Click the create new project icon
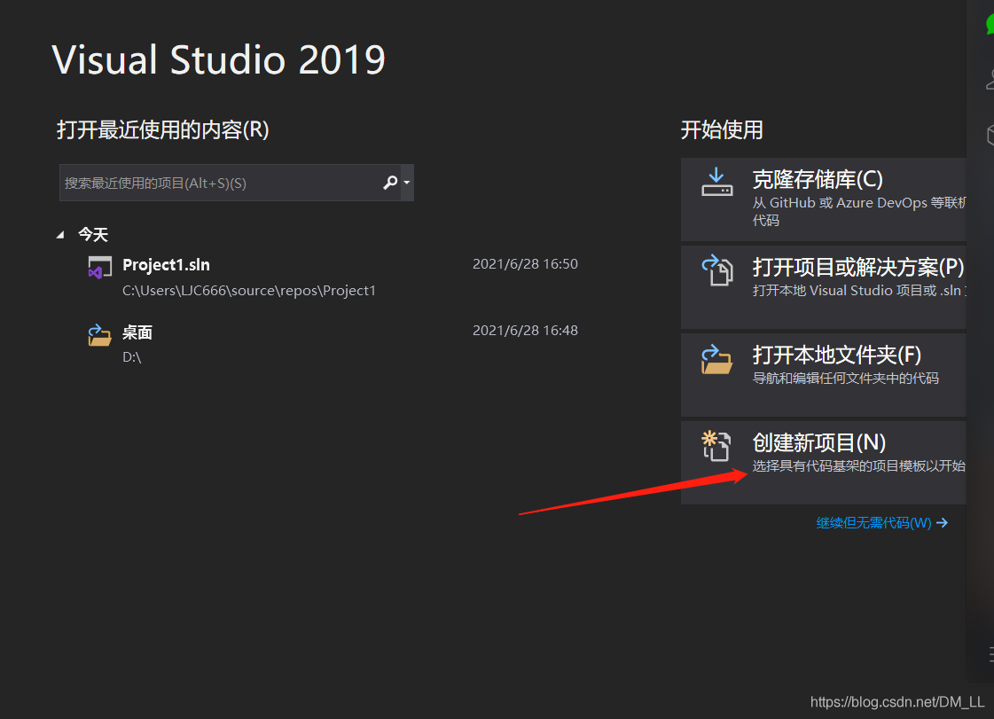 [717, 446]
